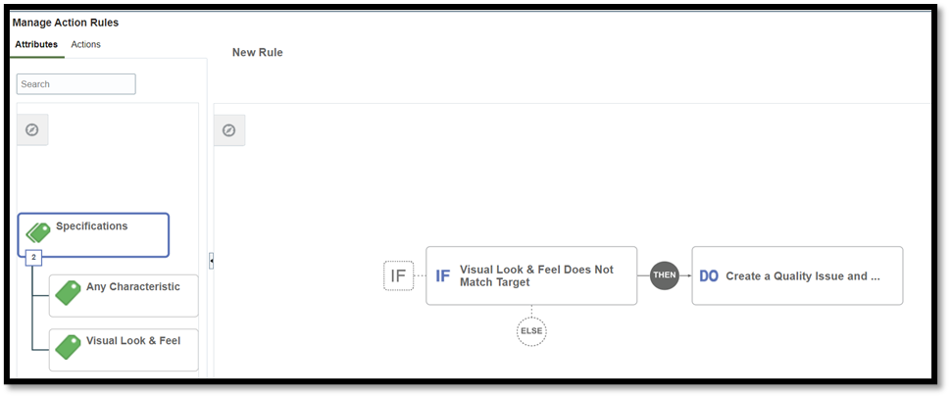Select the Visual Look & Feel Does Not Match Target condition
The height and width of the screenshot is (397, 950).
[x=535, y=275]
